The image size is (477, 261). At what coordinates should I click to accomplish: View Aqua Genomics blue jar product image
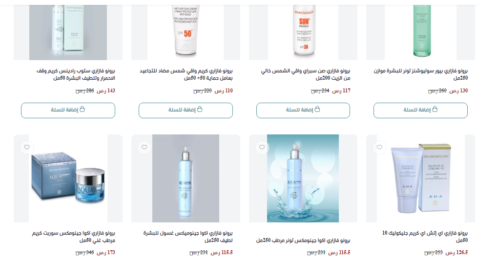[x=68, y=178]
